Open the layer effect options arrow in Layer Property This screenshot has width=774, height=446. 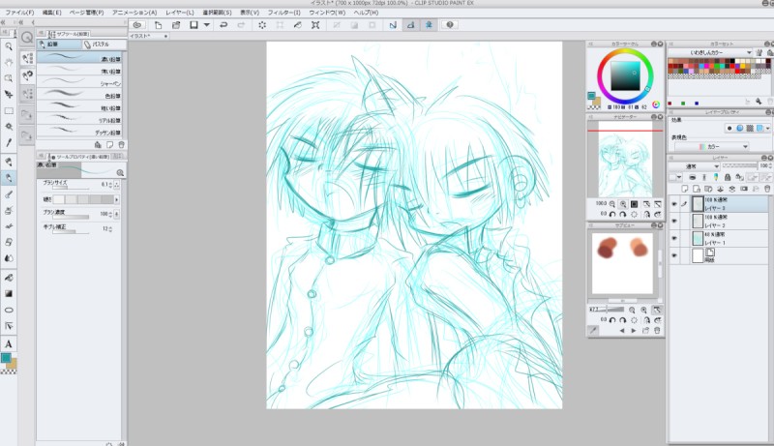767,129
